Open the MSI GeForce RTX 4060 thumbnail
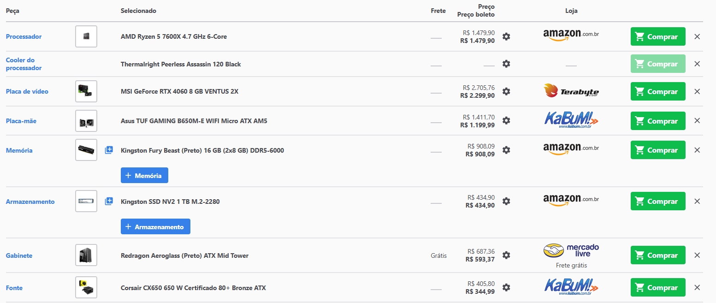This screenshot has width=716, height=303. (x=86, y=91)
